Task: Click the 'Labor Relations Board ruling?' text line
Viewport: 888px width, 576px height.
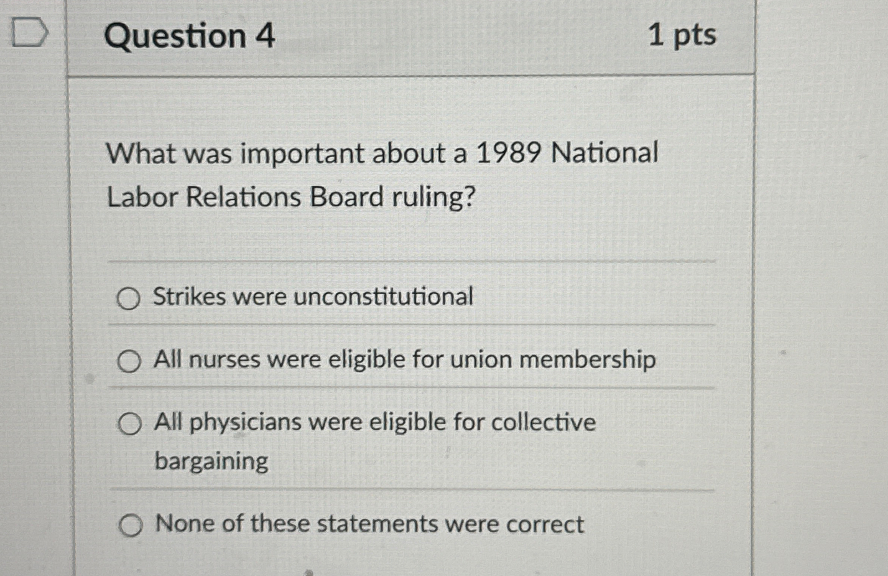Action: (x=291, y=197)
